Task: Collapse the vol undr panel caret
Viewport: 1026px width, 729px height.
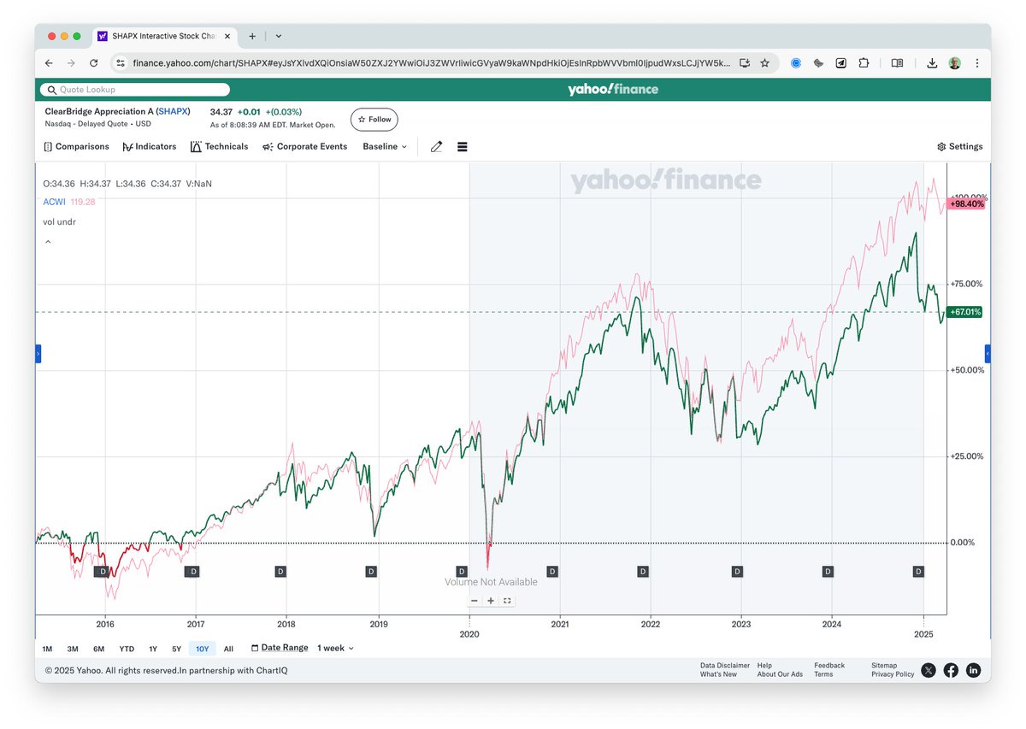Action: [x=48, y=242]
